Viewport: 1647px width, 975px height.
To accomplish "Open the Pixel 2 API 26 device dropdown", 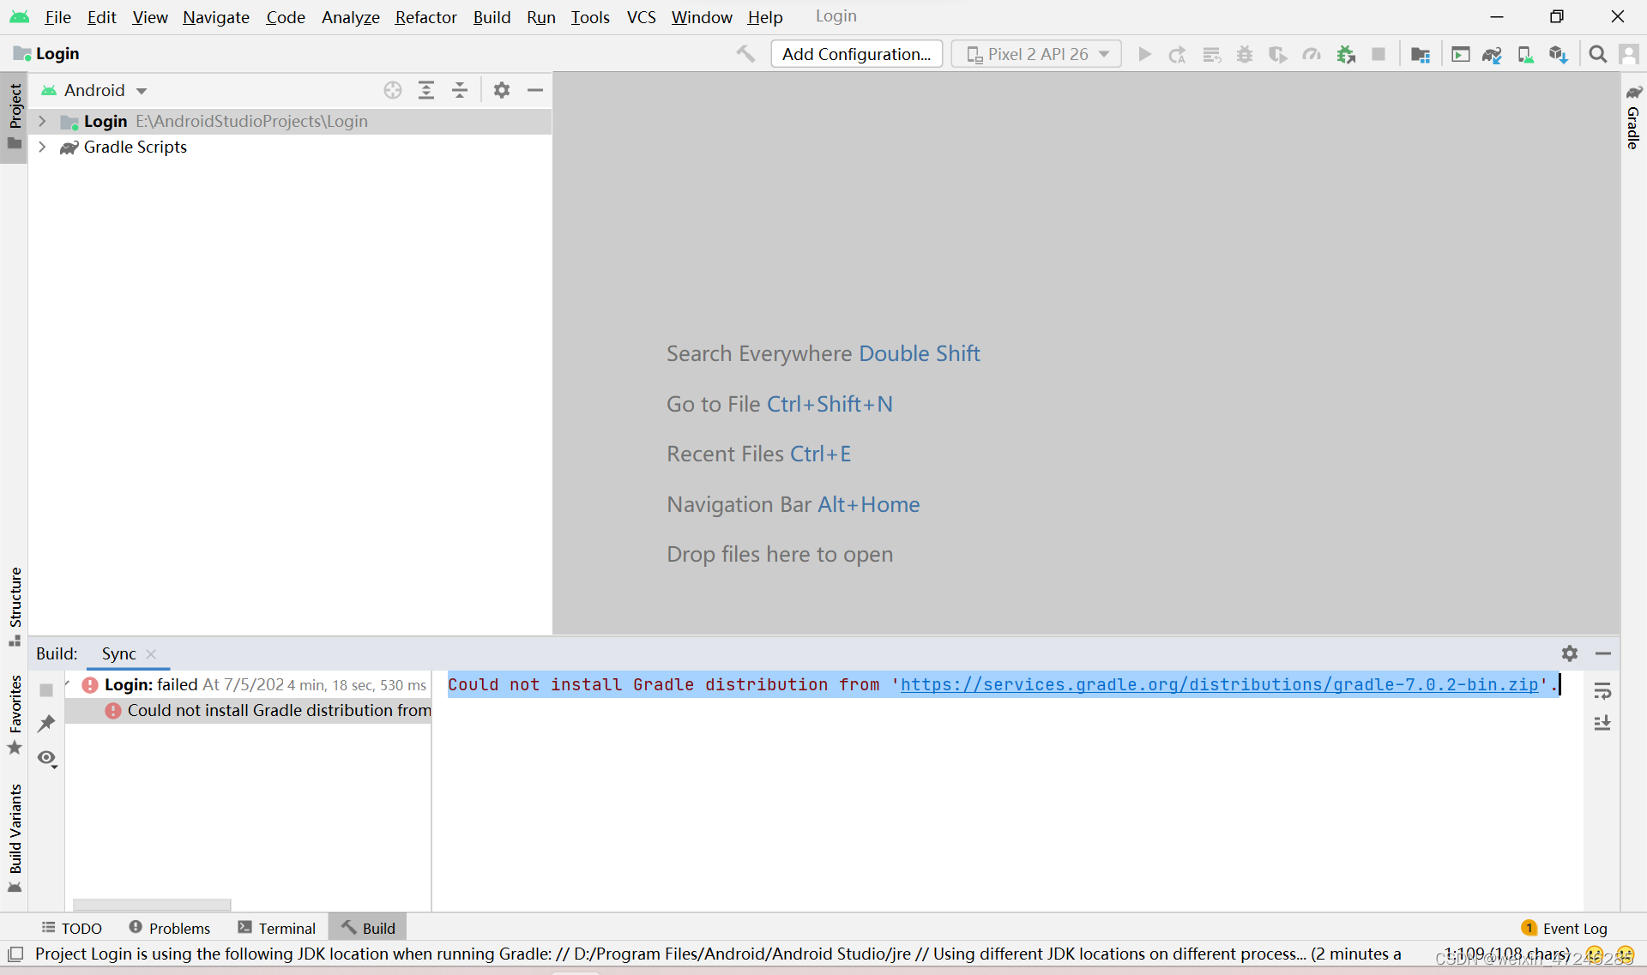I will pyautogui.click(x=1036, y=54).
